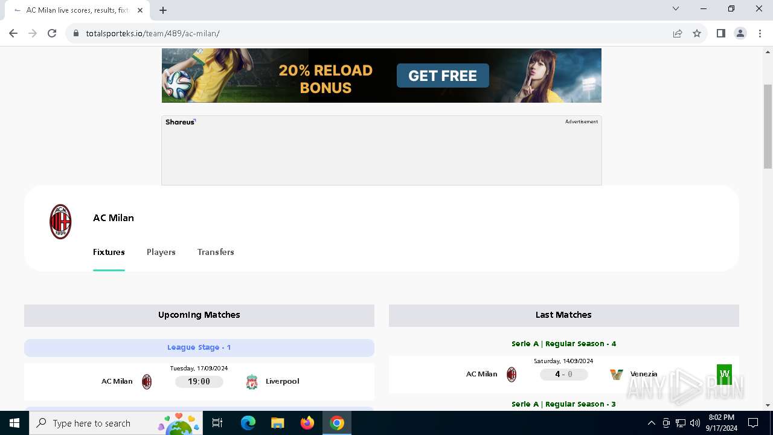
Task: Click AC Milan badge in last match
Action: coord(512,375)
